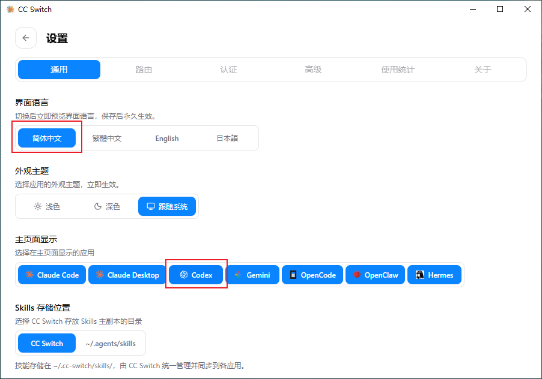Open the 认证 tab
The image size is (542, 379).
click(x=228, y=70)
